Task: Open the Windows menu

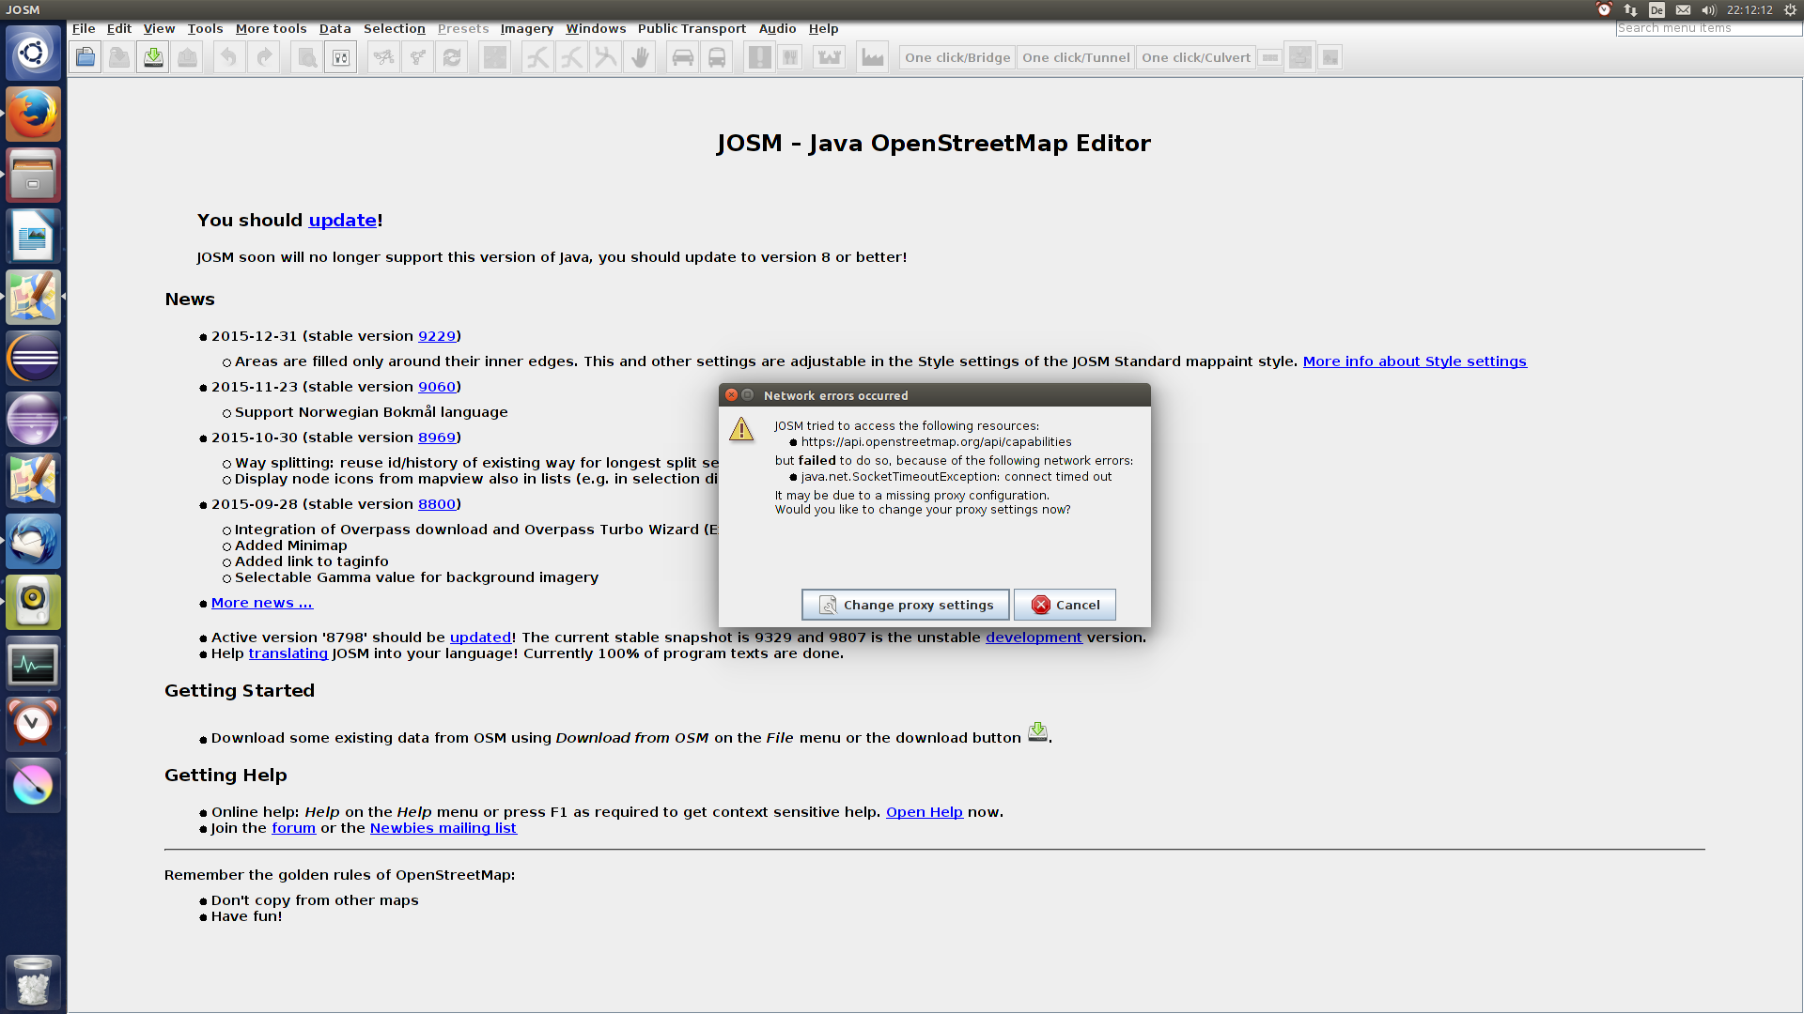Action: pos(596,28)
